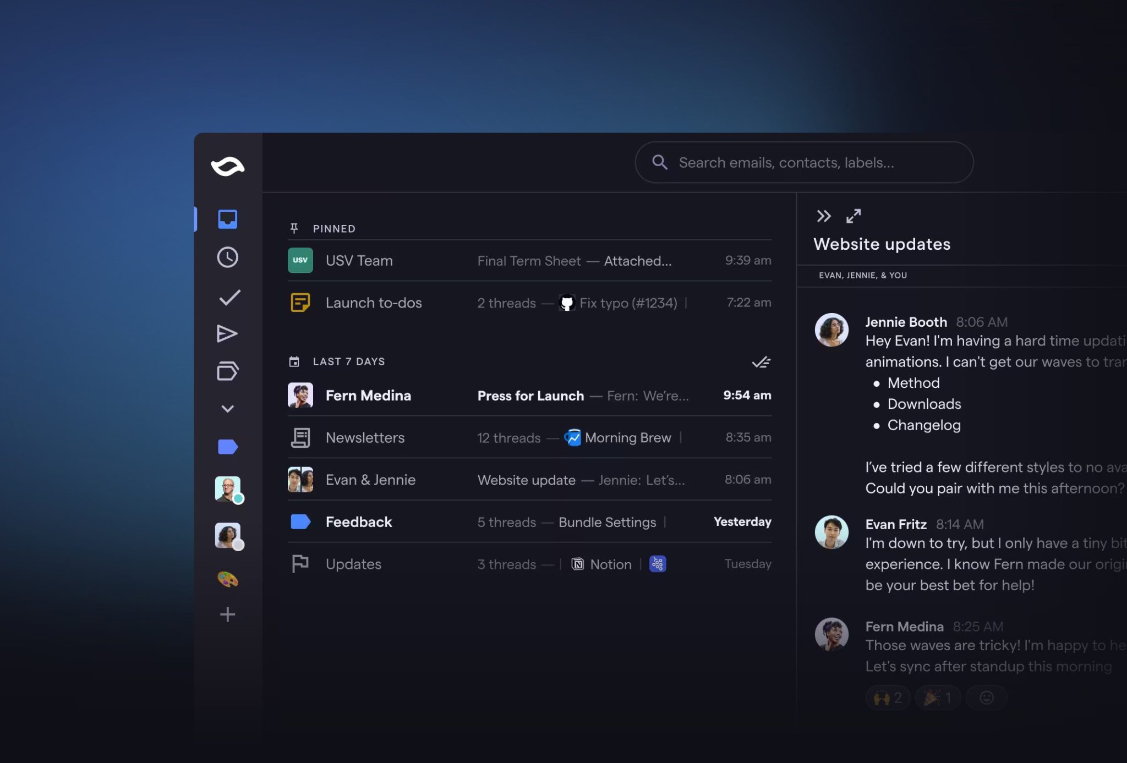Image resolution: width=1127 pixels, height=763 pixels.
Task: Click the forward/collapse arrows icon in thread panel
Action: click(x=822, y=215)
